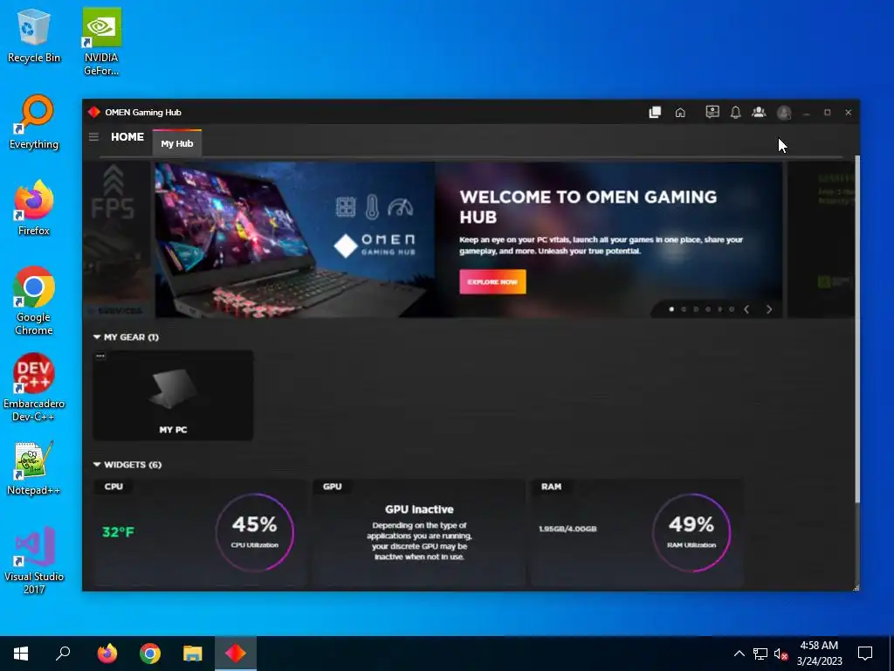Click the 32°F CPU temperature reading
The width and height of the screenshot is (894, 671).
118,532
